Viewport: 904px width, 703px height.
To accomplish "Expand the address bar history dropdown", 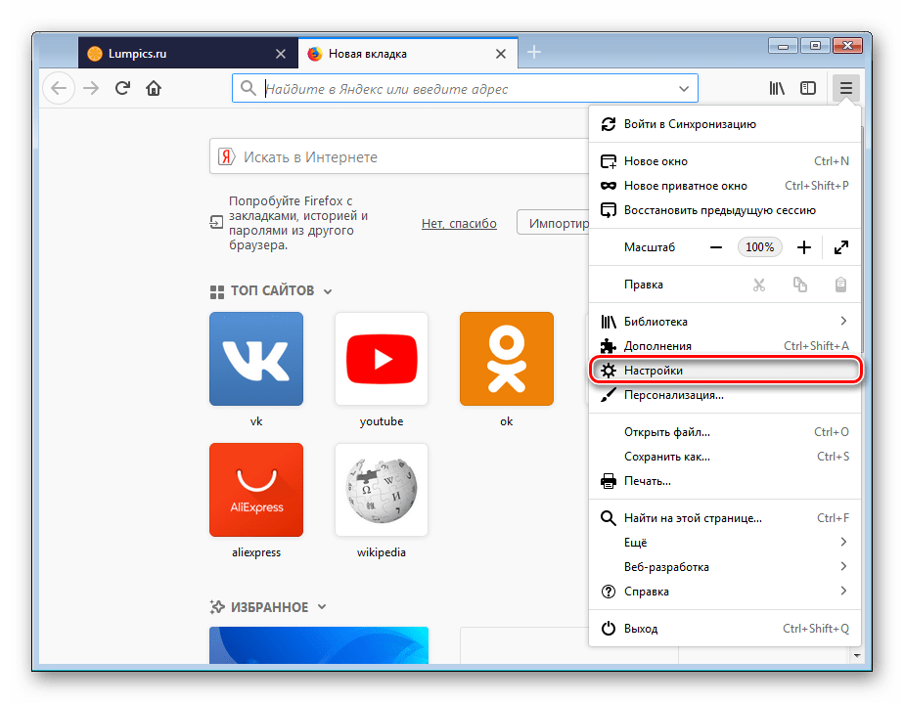I will click(684, 89).
